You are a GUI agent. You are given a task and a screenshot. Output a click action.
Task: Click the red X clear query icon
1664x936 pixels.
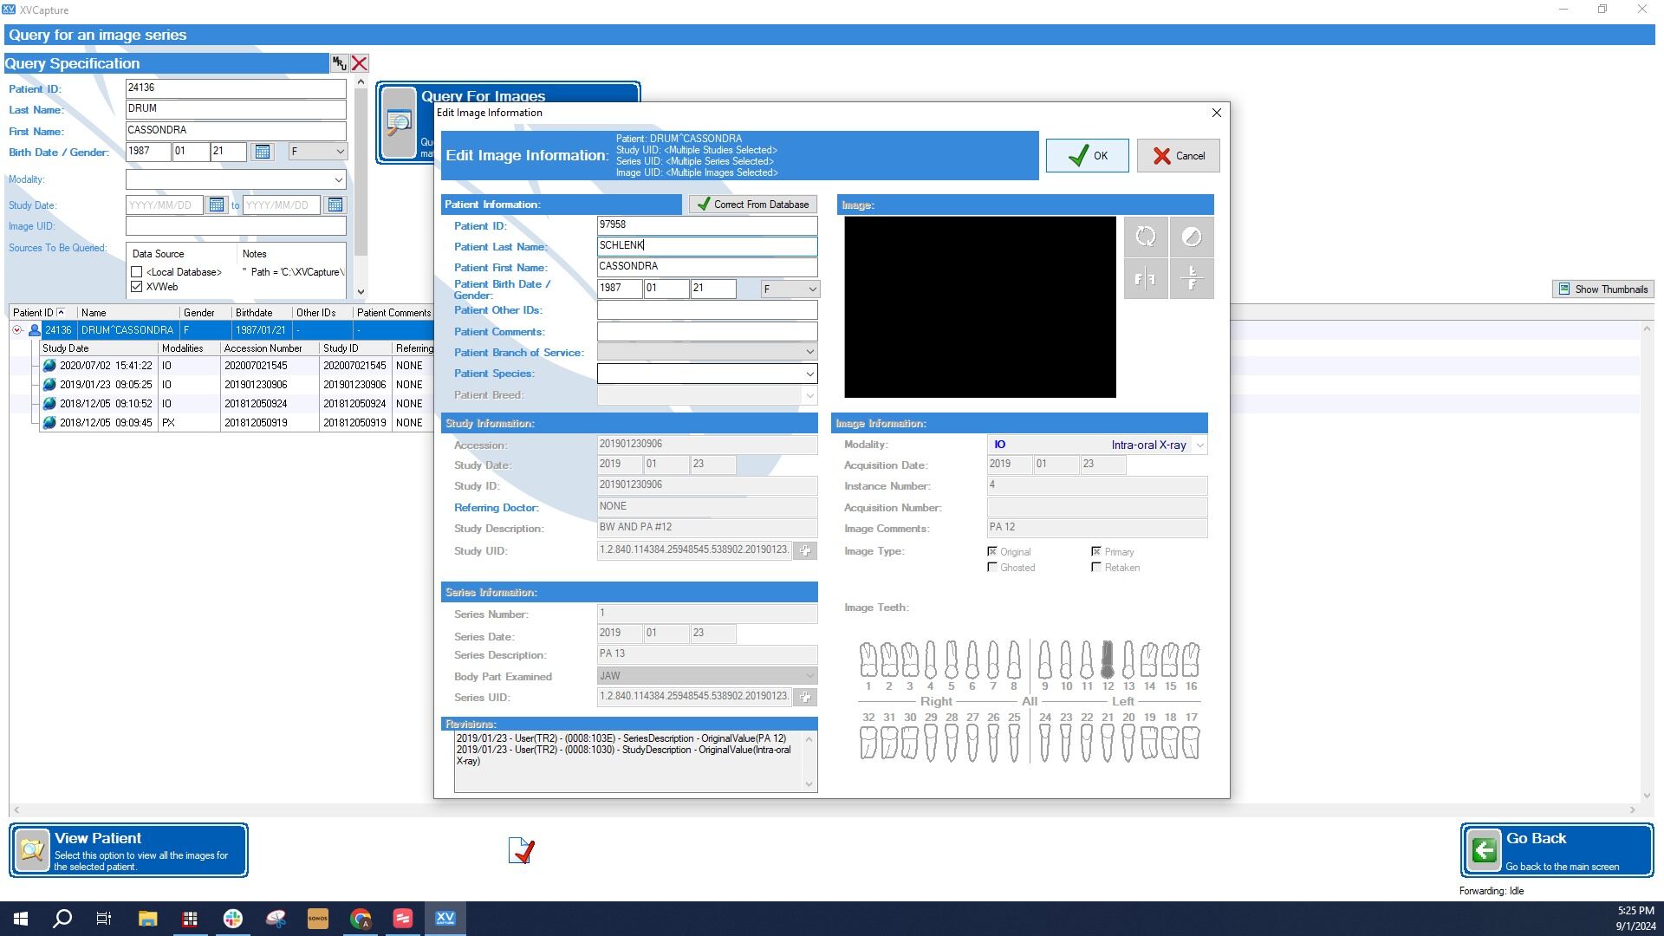pyautogui.click(x=360, y=63)
